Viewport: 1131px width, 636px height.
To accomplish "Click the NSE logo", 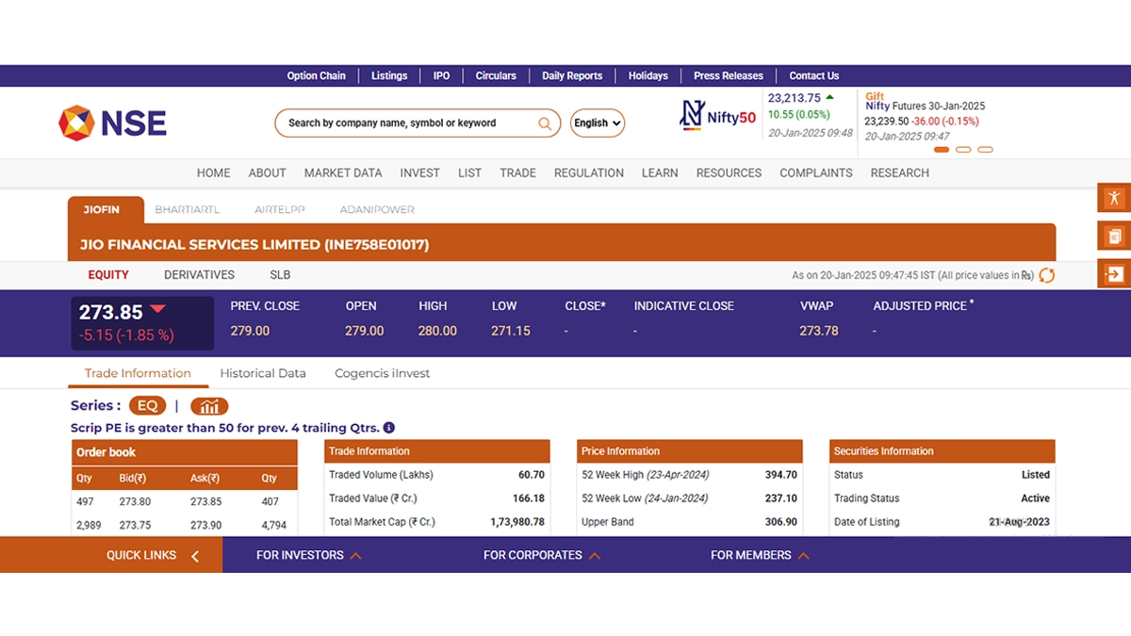I will click(112, 123).
